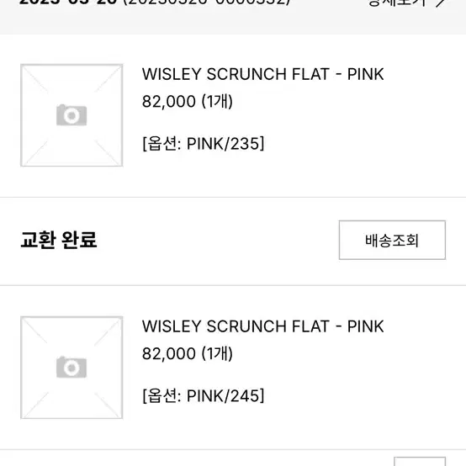
Task: Click camera placeholder icon for PINK/235 item
Action: tap(71, 115)
